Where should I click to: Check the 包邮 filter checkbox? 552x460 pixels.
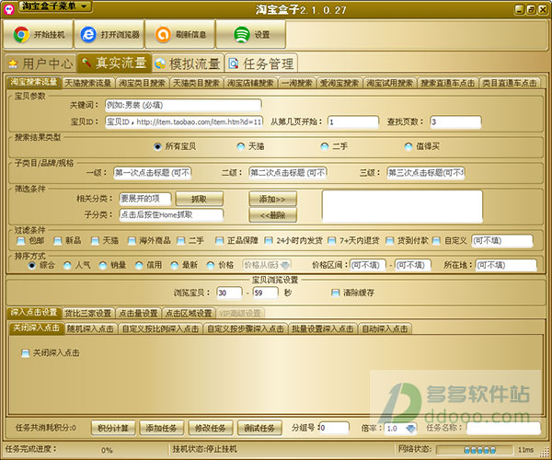tap(21, 241)
